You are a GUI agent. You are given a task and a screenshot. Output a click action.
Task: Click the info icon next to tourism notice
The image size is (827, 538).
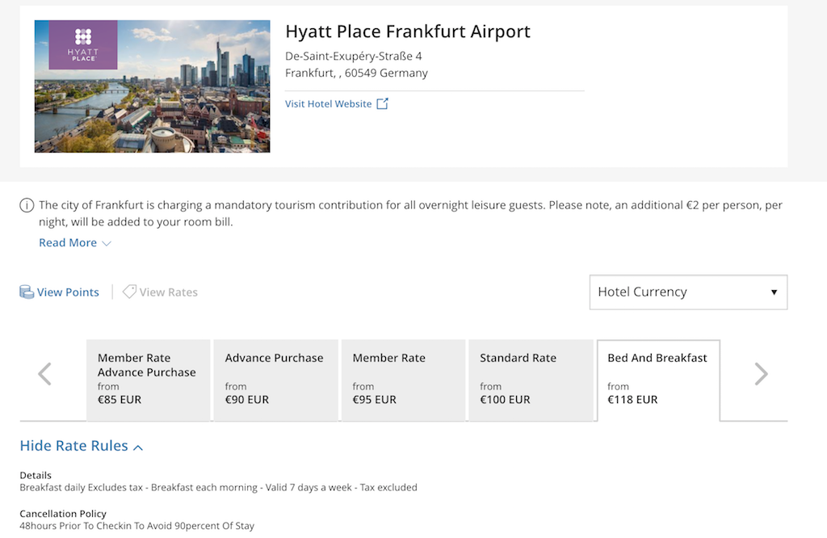tap(27, 205)
